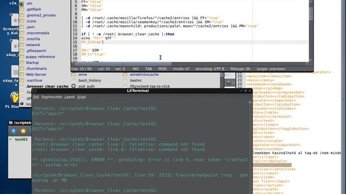Open the .wine folder icon
The width and height of the screenshot is (346, 194).
tap(74, 75)
